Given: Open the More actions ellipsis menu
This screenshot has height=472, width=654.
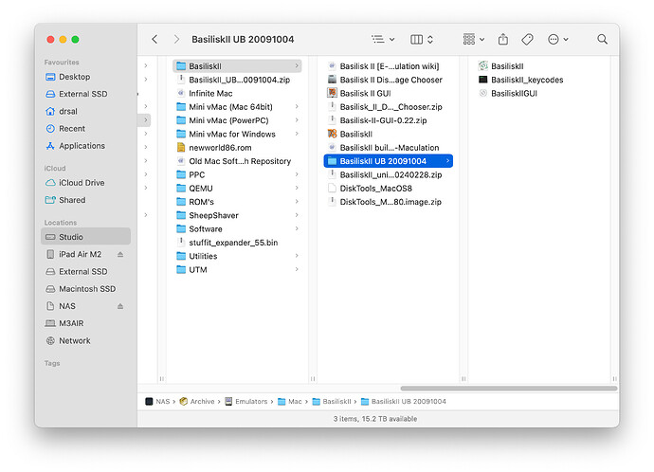Looking at the screenshot, I should 557,39.
